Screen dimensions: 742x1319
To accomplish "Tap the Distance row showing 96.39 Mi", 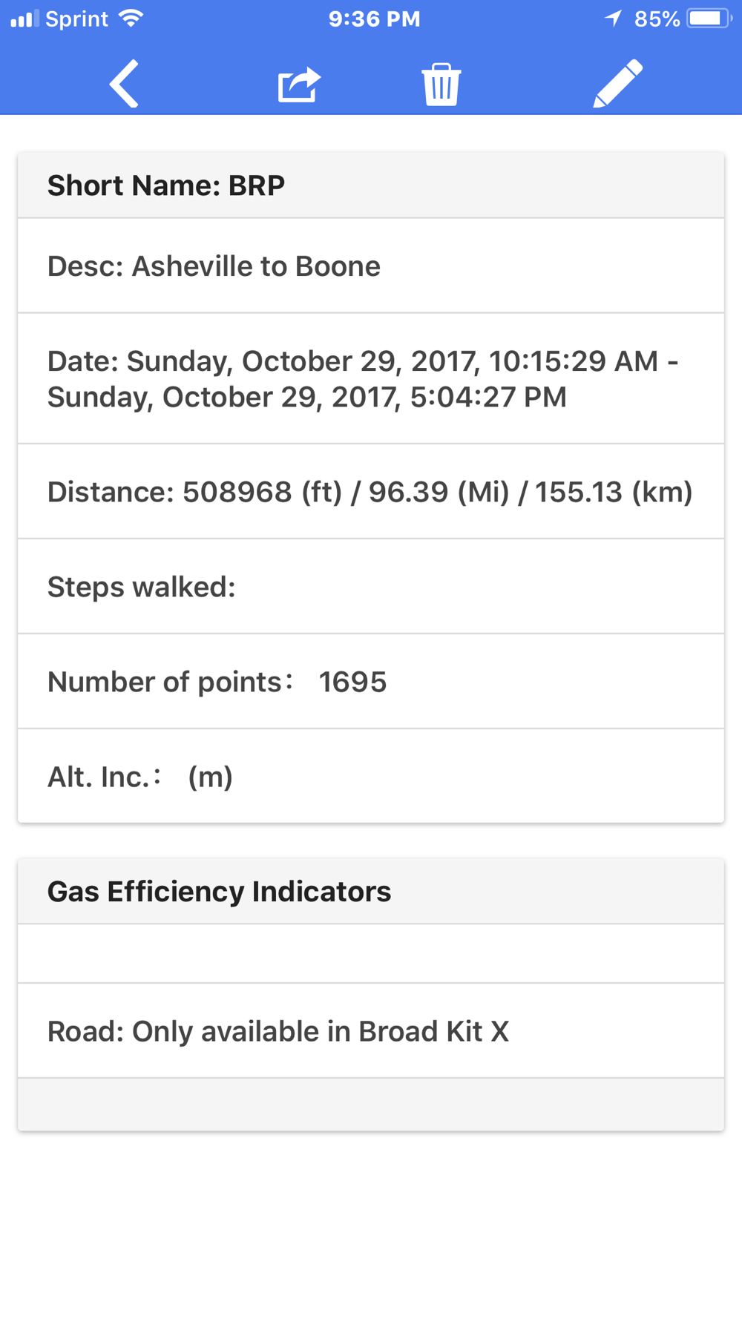I will (x=371, y=491).
